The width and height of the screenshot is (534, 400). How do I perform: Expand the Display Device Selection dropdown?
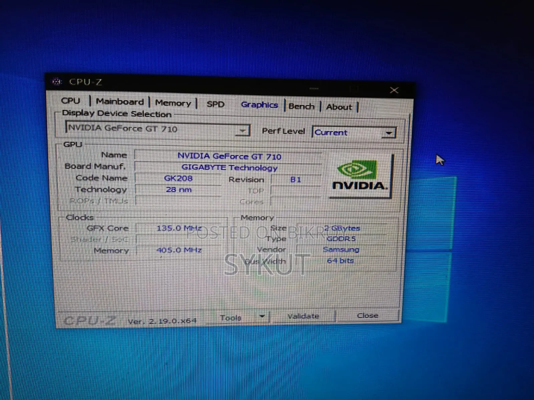[x=242, y=130]
